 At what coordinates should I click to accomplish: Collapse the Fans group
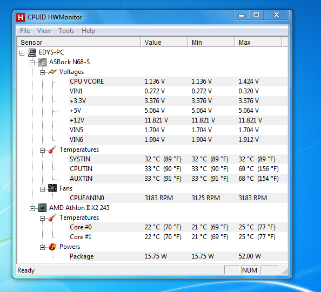point(42,189)
